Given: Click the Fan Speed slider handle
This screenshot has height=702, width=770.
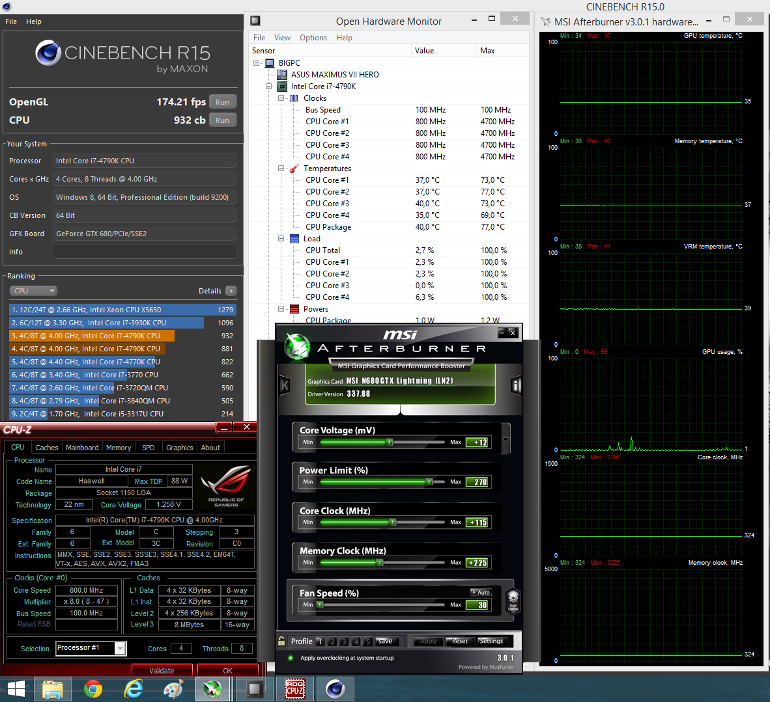Looking at the screenshot, I should point(320,604).
